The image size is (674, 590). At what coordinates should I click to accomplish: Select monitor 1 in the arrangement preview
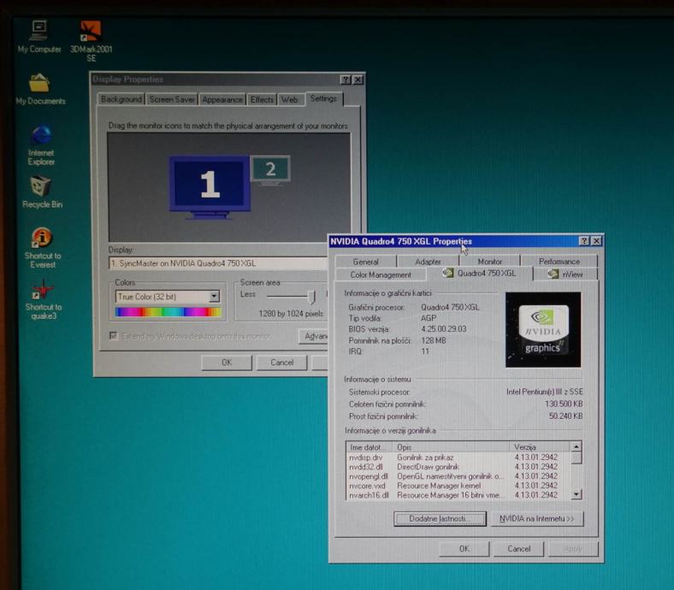[x=210, y=183]
